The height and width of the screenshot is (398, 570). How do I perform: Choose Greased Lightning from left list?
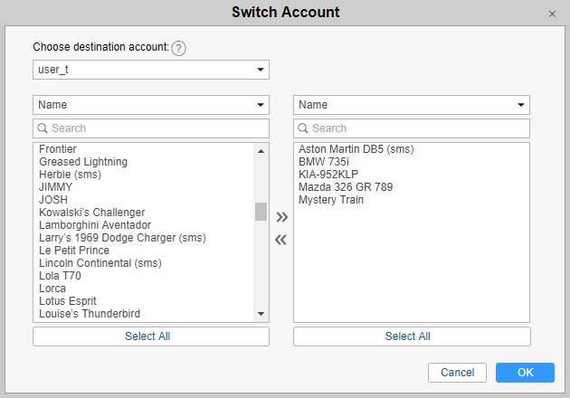pyautogui.click(x=83, y=162)
